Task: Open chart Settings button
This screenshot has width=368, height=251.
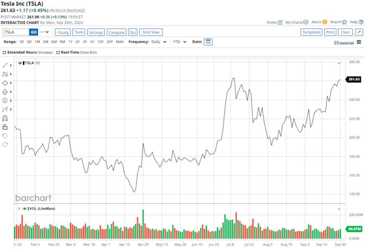Action: pos(96,32)
